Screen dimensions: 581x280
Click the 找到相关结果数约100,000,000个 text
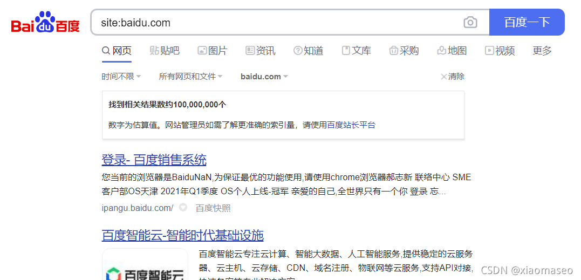[167, 105]
